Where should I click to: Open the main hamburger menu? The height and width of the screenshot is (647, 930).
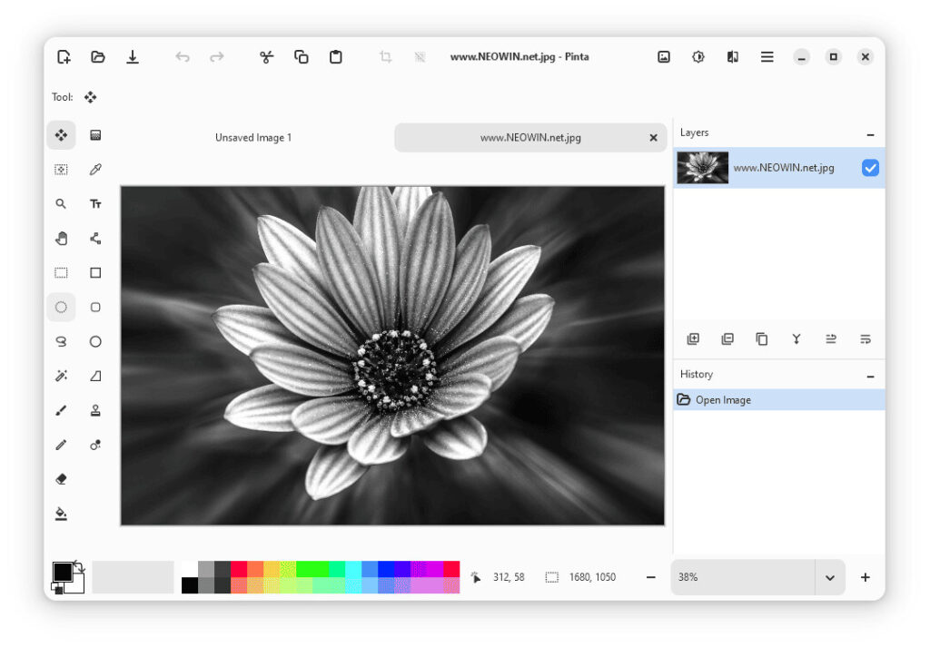click(x=767, y=57)
